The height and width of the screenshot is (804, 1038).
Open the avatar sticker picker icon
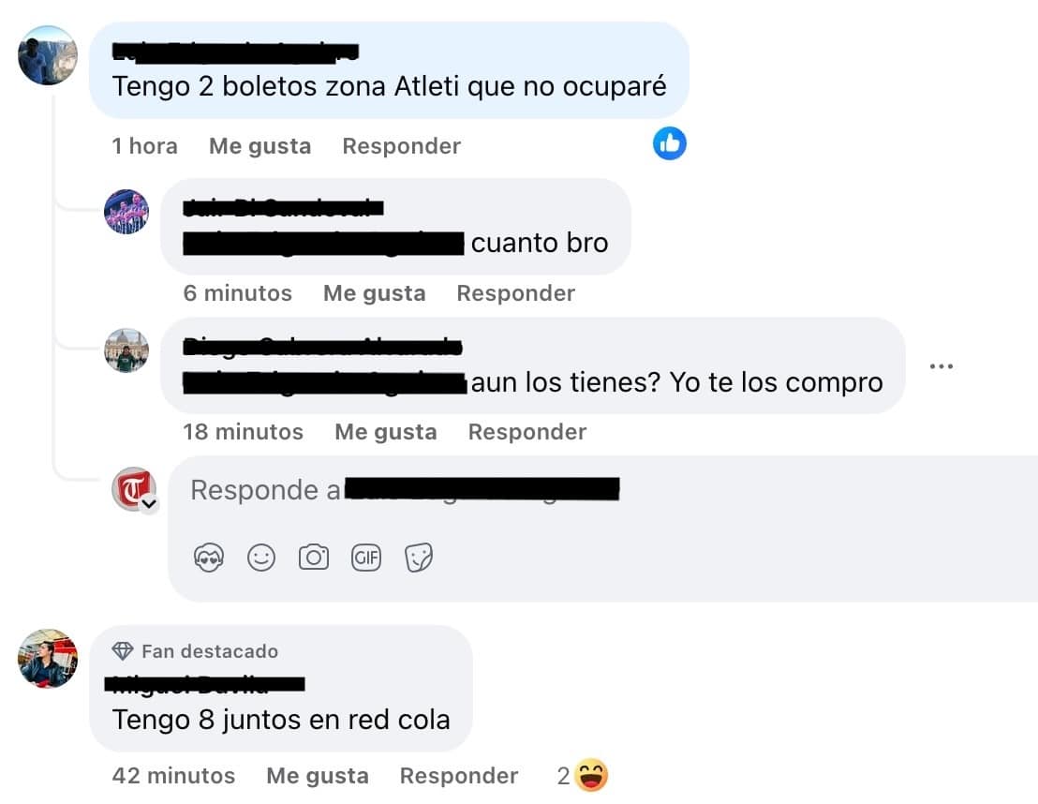point(209,558)
